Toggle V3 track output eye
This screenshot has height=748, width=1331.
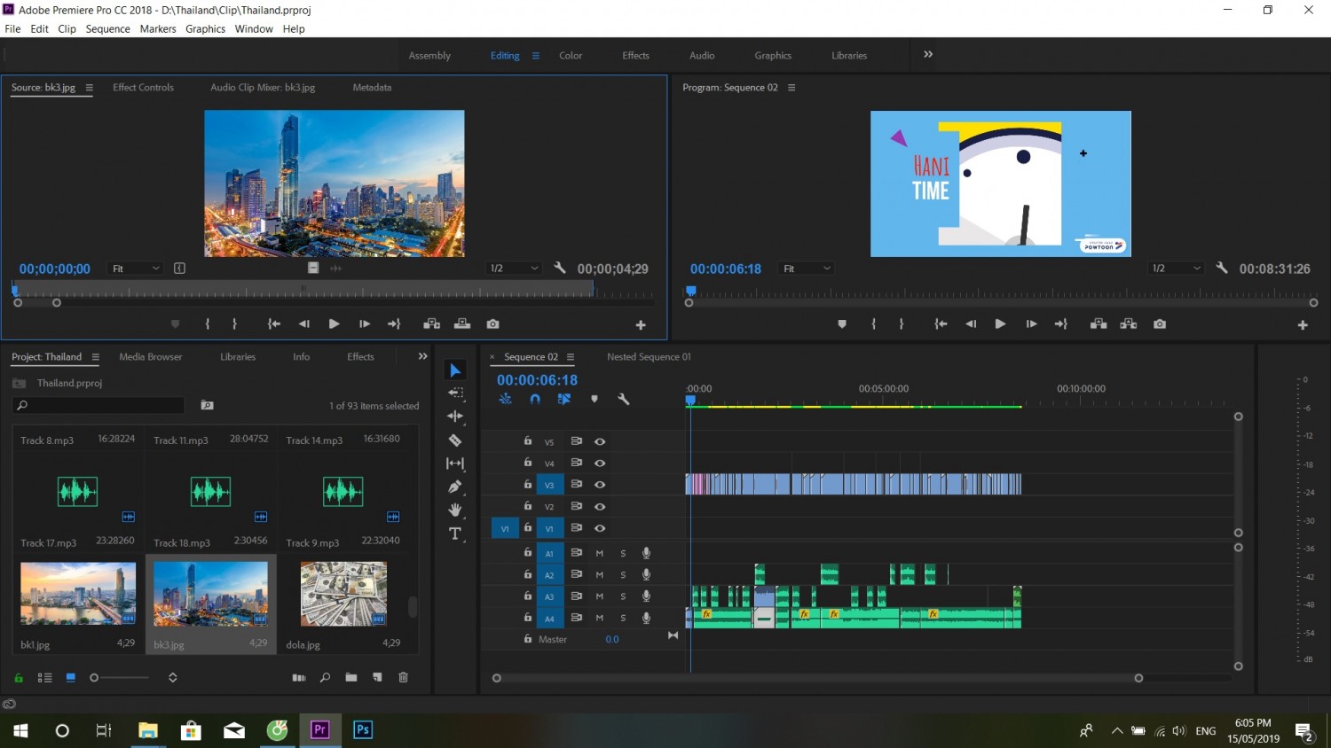pos(600,485)
